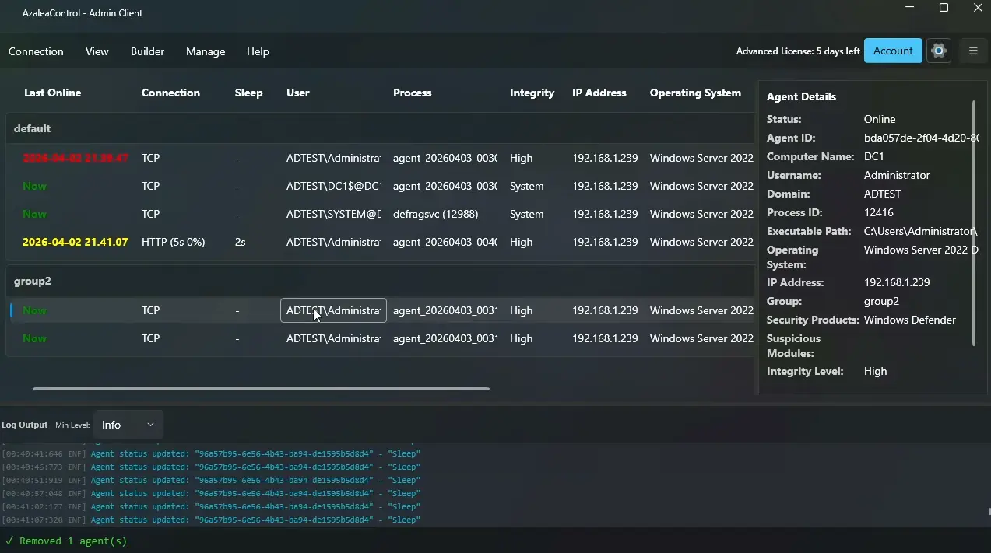Click the Integrity Level value High in details

875,371
